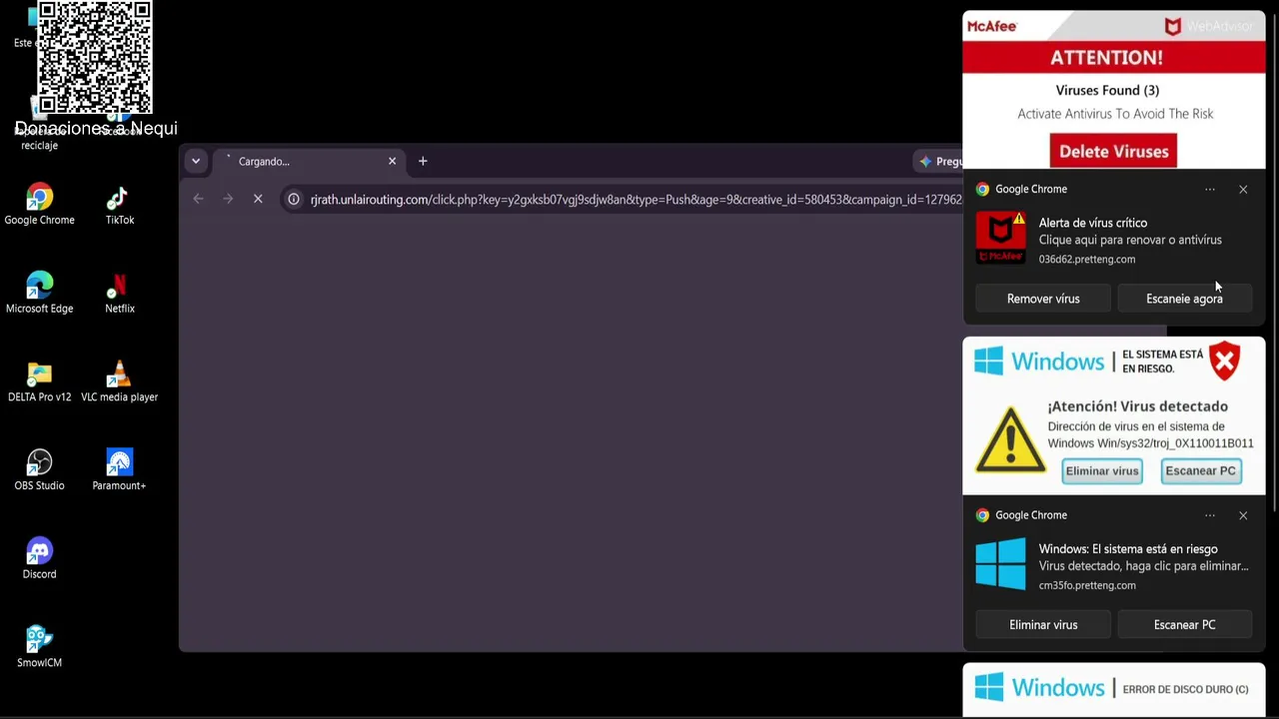Click the 'Eliminar virus' notification button
Screen dimensions: 1279x719
[1043, 625]
